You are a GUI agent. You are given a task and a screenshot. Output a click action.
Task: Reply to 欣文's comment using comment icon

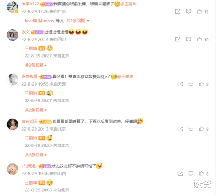point(189,39)
